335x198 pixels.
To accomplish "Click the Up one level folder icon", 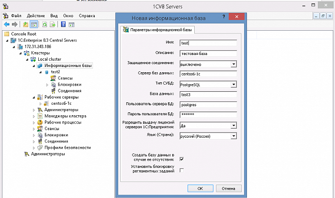I will pos(26,24).
